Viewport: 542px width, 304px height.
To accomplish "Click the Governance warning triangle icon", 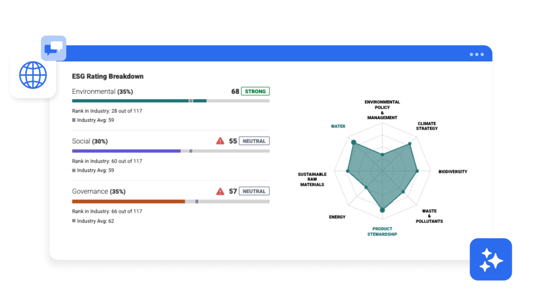I will pyautogui.click(x=220, y=191).
